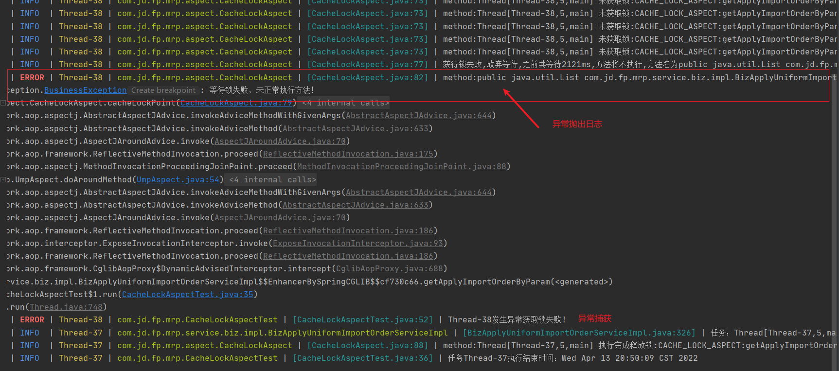The height and width of the screenshot is (371, 839).
Task: Click the [CacheLockAspectTest.java:52] location text
Action: (363, 320)
